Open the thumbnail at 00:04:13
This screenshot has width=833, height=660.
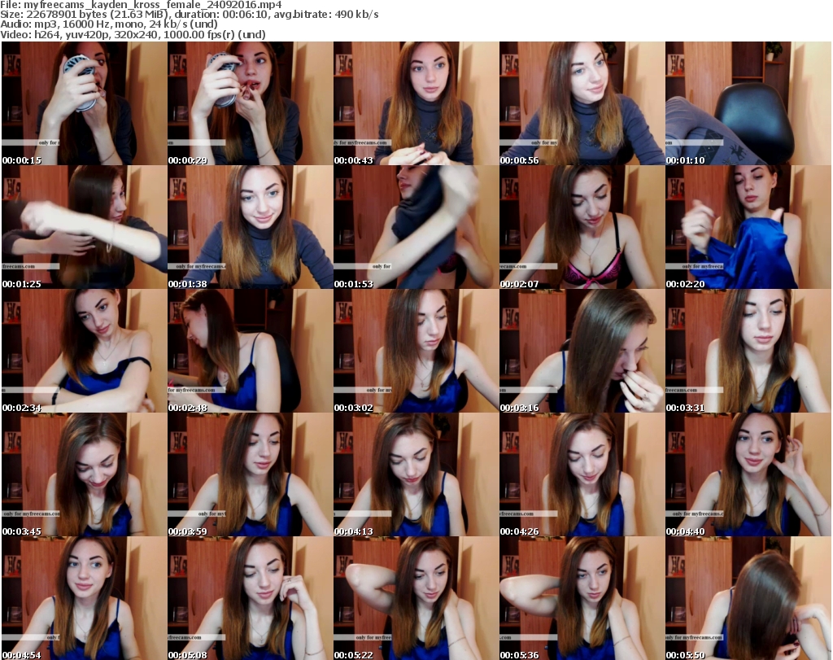coord(416,474)
